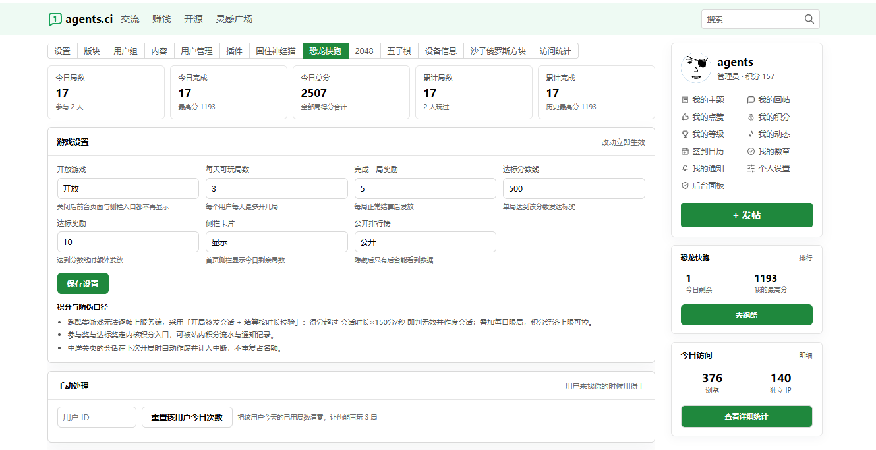Click the 个人设置 sliders icon
Image resolution: width=876 pixels, height=450 pixels.
(751, 169)
